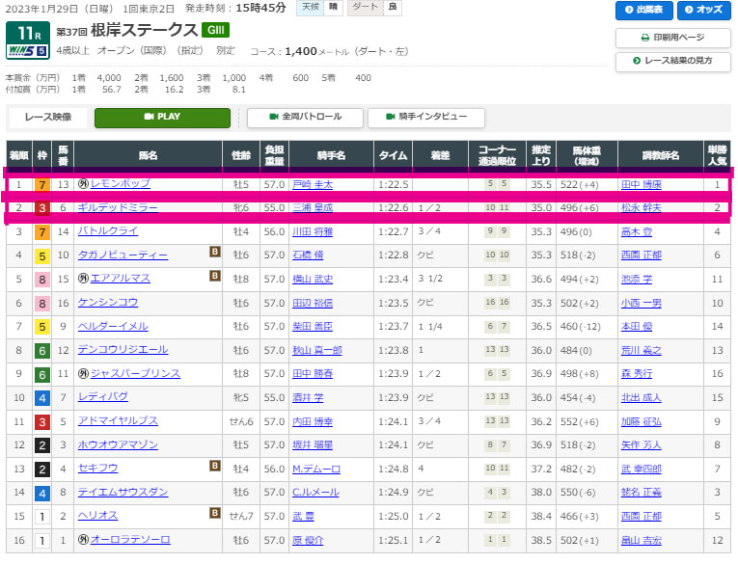This screenshot has height=564, width=738.
Task: Click the 11R race number badge
Action: click(29, 31)
